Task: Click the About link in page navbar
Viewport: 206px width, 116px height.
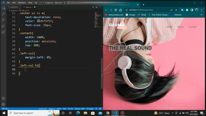Action: tap(181, 27)
